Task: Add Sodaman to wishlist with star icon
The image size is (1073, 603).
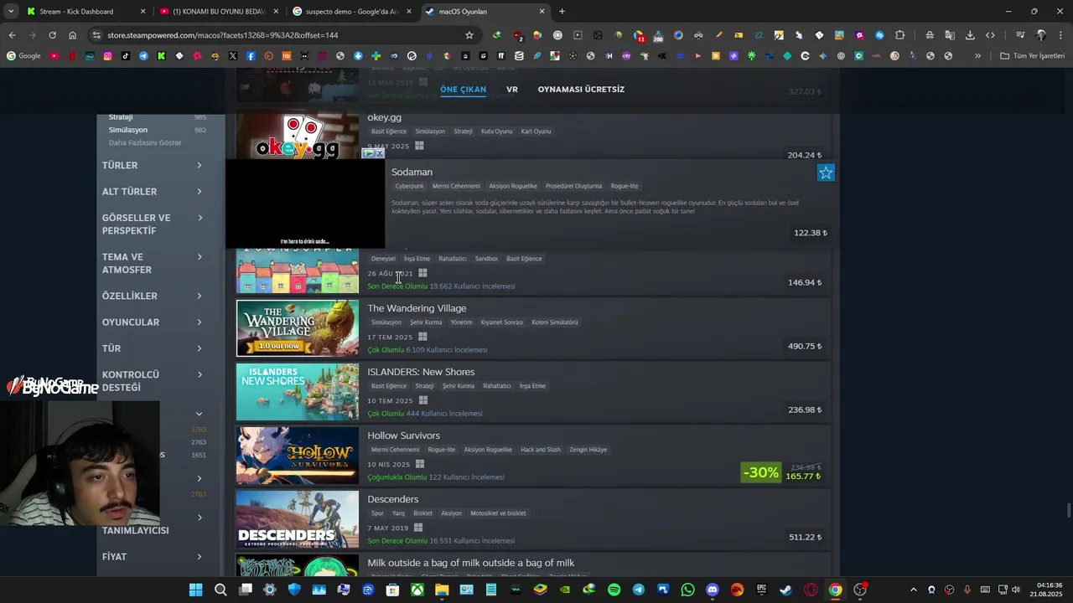Action: [826, 173]
